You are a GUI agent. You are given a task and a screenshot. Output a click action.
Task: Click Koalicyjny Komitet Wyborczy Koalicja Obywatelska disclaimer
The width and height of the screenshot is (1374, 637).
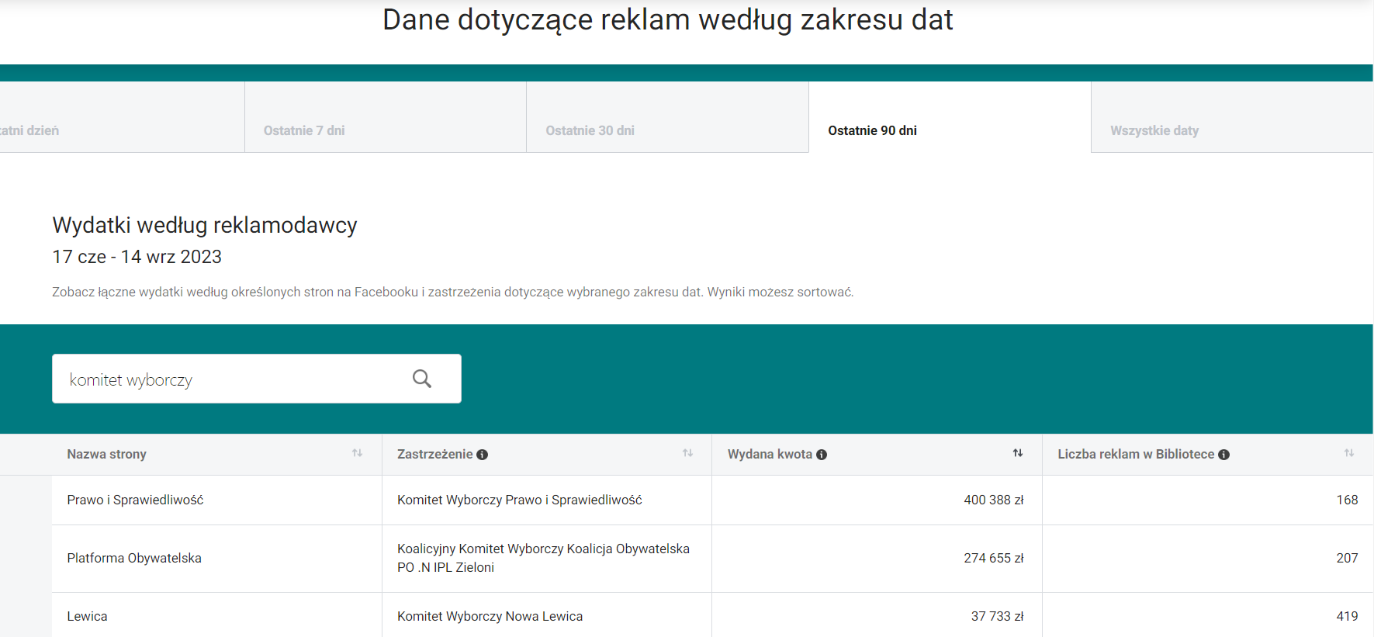click(x=543, y=558)
